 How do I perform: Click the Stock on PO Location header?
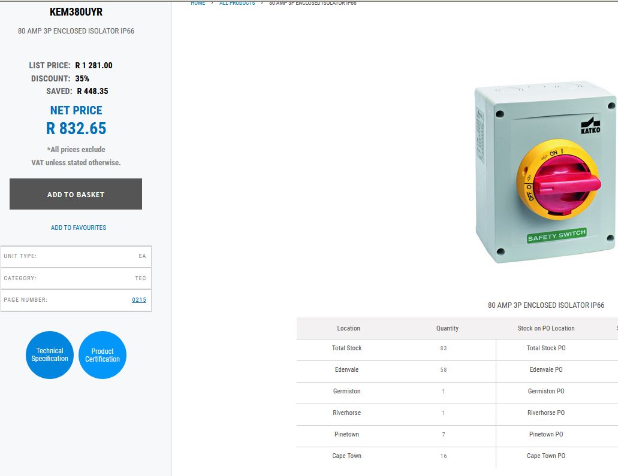point(546,328)
